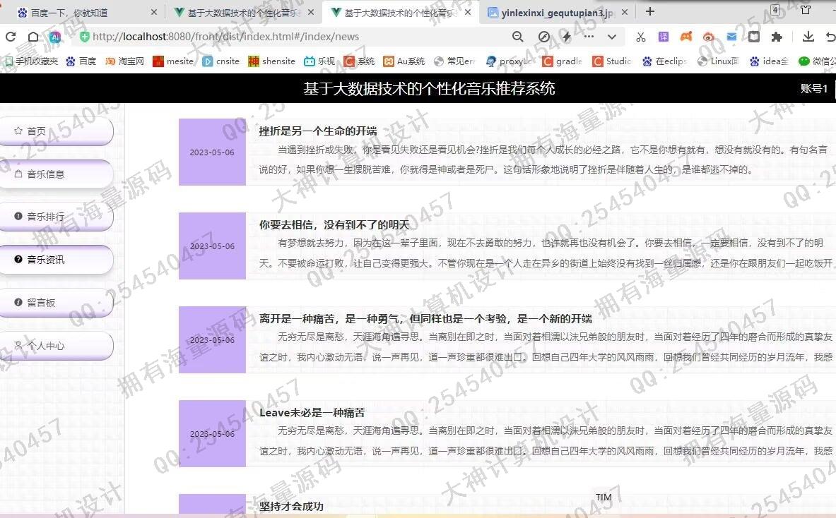Click the page title 基于大数据技术的个性化音乐推荐系统
The width and height of the screenshot is (836, 518).
click(429, 88)
